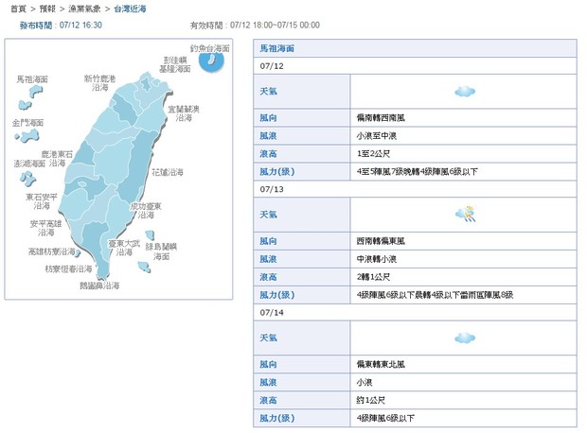Click the 07/14 cloudy weather icon
This screenshot has height=433, width=587.
pos(464,338)
